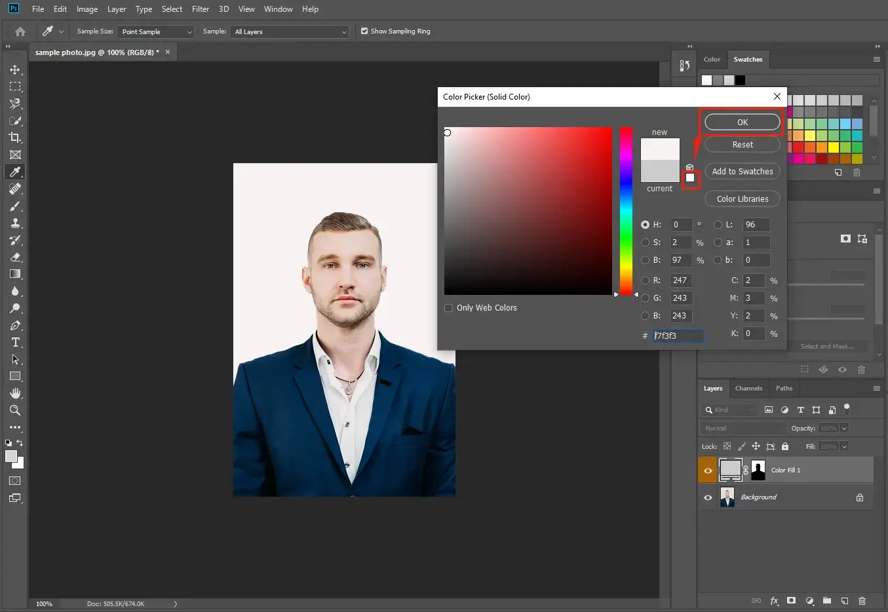
Task: Open the Image menu
Action: pyautogui.click(x=87, y=9)
